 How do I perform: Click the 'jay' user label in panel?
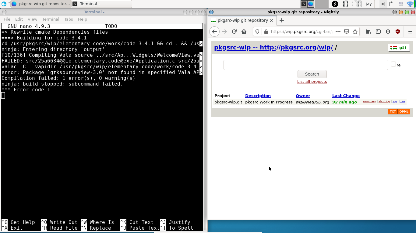click(368, 4)
